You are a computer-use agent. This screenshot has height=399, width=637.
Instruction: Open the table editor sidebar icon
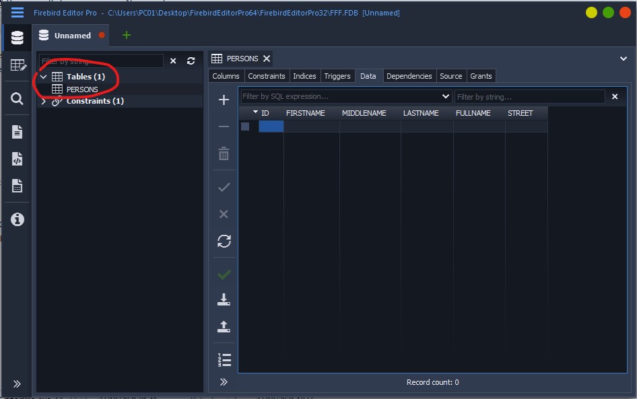click(18, 65)
